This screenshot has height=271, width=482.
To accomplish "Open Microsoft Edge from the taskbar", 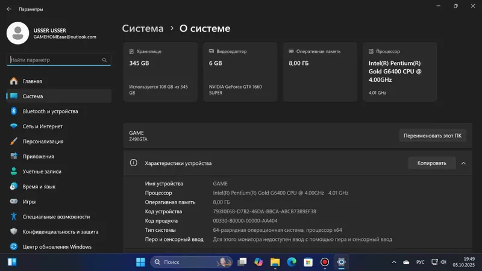I will [292, 262].
